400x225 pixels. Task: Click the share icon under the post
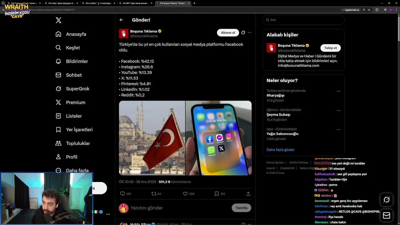pos(248,194)
